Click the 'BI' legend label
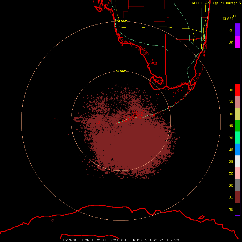The image size is (242, 242). 231,197
